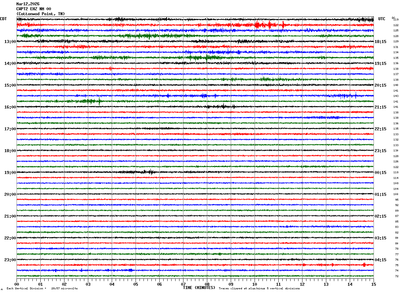Click the 21:00 CDT time label
This screenshot has width=400, height=293.
tap(10, 216)
